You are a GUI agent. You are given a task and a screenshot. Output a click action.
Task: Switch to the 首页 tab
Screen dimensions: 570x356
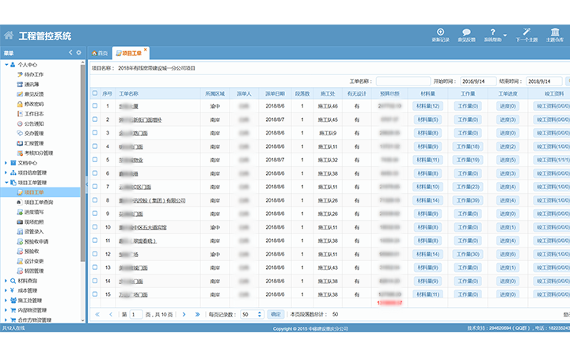(99, 53)
